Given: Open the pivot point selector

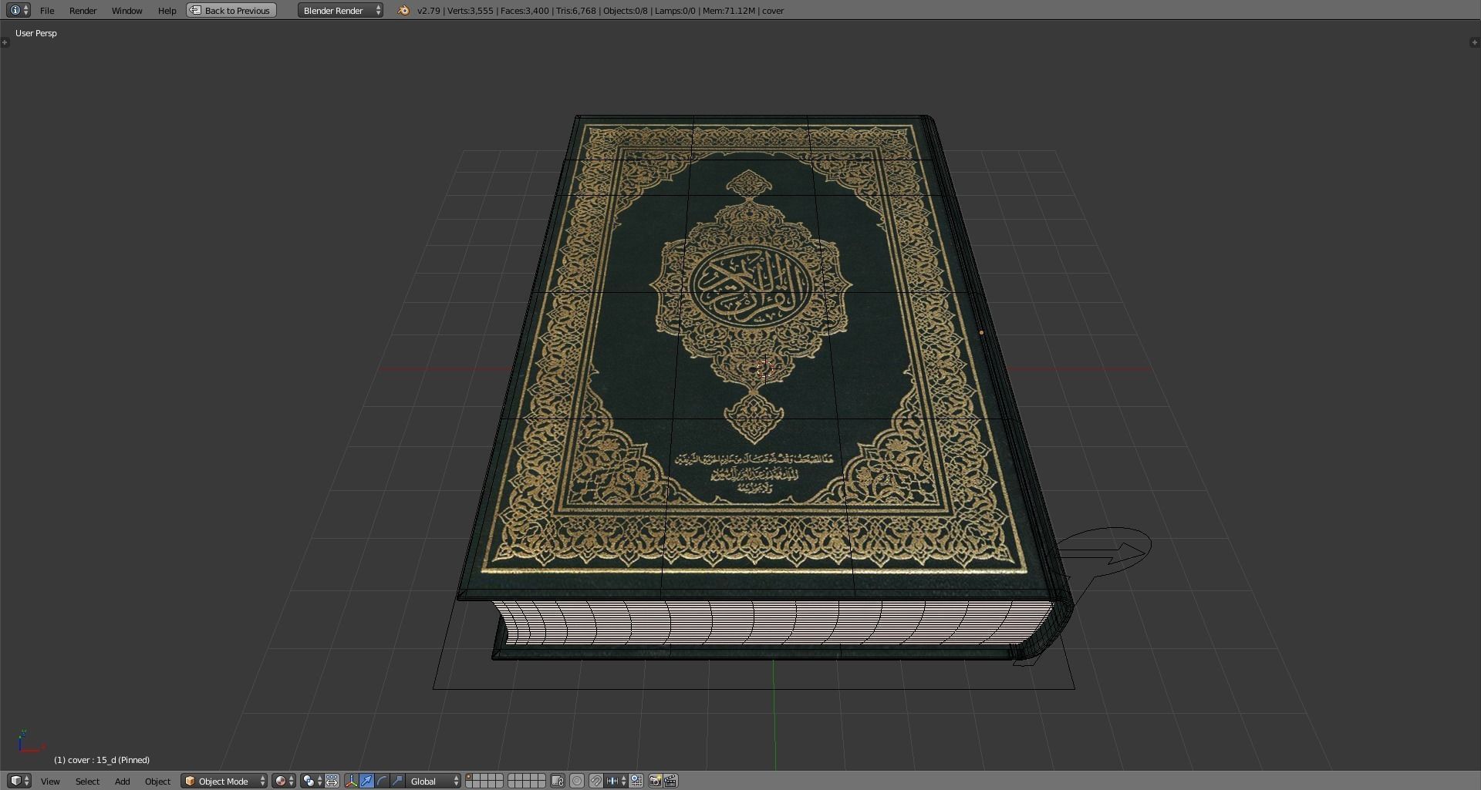Looking at the screenshot, I should (x=312, y=781).
